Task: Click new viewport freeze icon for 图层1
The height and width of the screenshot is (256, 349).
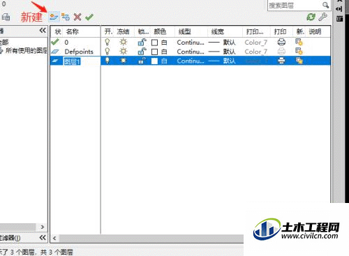Action: [x=299, y=61]
